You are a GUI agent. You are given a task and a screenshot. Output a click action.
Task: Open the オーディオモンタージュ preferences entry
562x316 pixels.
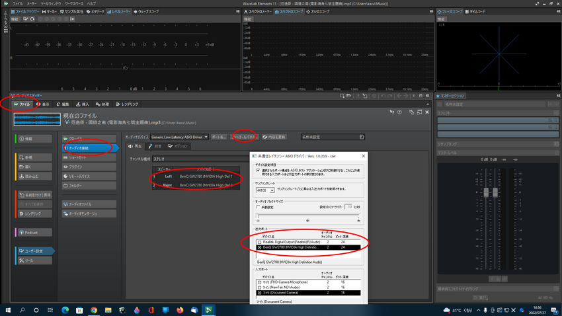pos(89,214)
